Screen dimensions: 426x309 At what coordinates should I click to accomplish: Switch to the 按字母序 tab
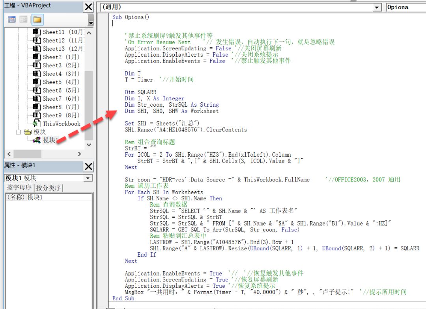pyautogui.click(x=19, y=188)
